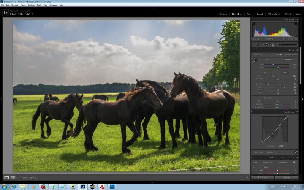The height and width of the screenshot is (190, 304).
Task: Open the Develop menu
Action: pos(15,5)
